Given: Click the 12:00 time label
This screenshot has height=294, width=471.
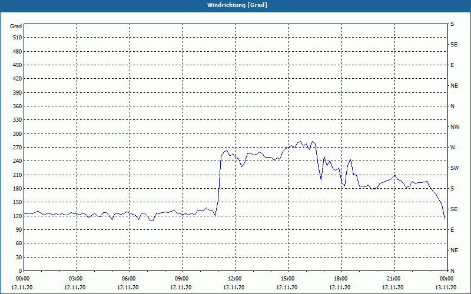Looking at the screenshot, I should click(x=234, y=279).
